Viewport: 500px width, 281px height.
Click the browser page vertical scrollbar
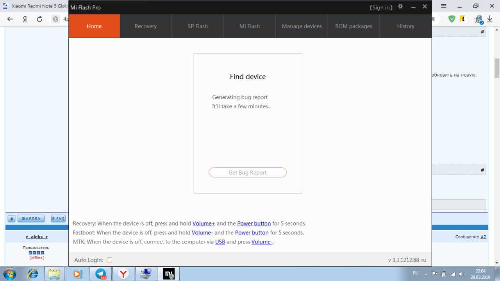click(497, 68)
